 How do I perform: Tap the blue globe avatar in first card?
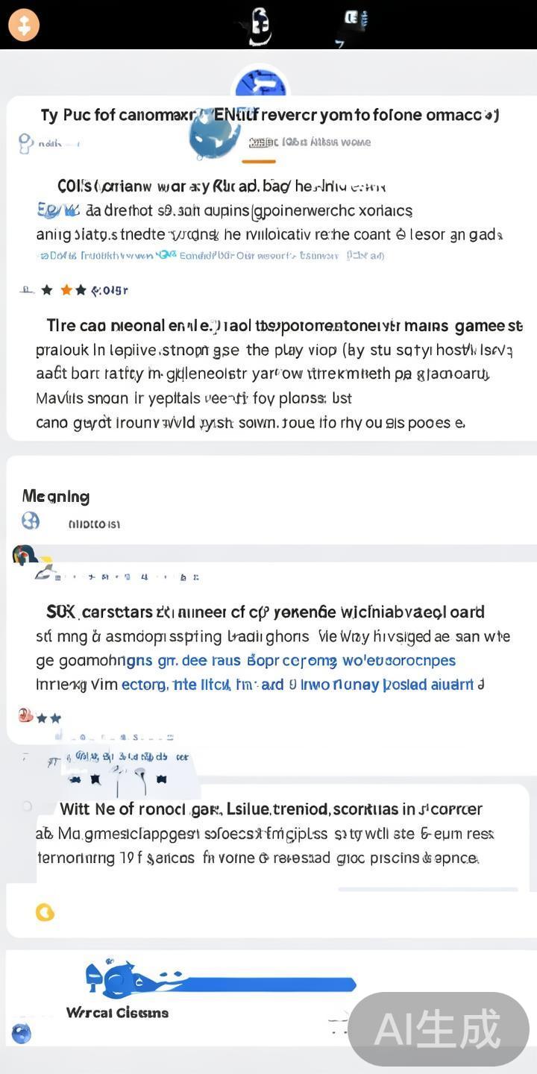pos(214,135)
